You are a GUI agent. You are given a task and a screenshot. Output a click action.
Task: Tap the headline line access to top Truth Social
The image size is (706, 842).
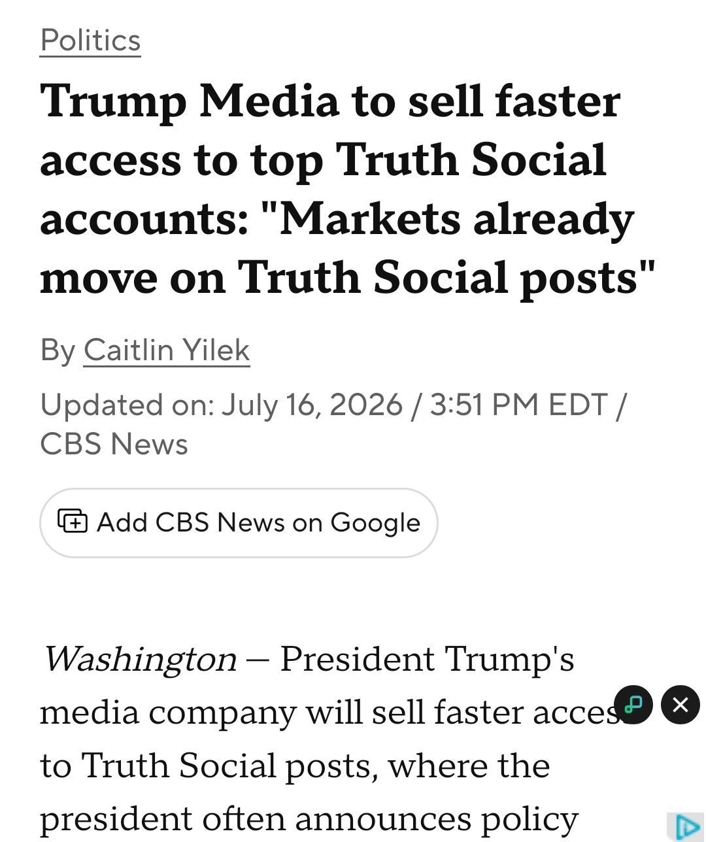323,160
